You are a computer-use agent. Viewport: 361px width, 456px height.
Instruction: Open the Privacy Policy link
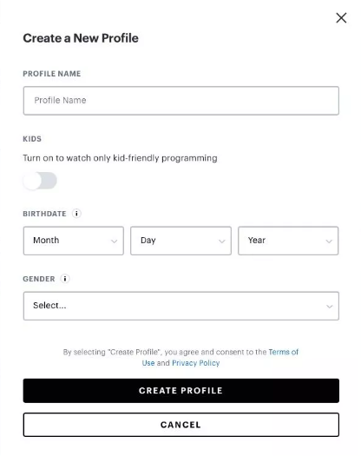(x=196, y=363)
